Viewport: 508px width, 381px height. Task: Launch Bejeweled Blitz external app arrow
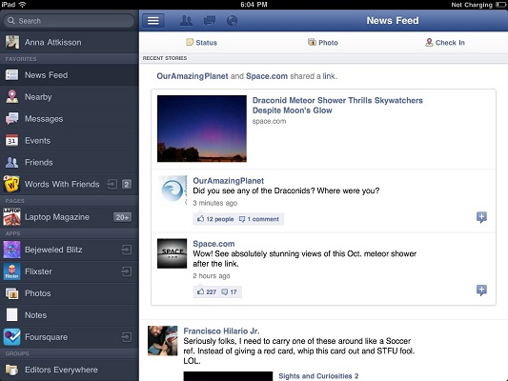(x=127, y=250)
